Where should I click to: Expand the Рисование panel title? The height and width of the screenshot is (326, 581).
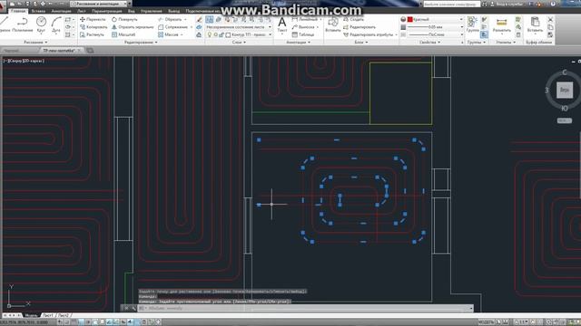[35, 43]
